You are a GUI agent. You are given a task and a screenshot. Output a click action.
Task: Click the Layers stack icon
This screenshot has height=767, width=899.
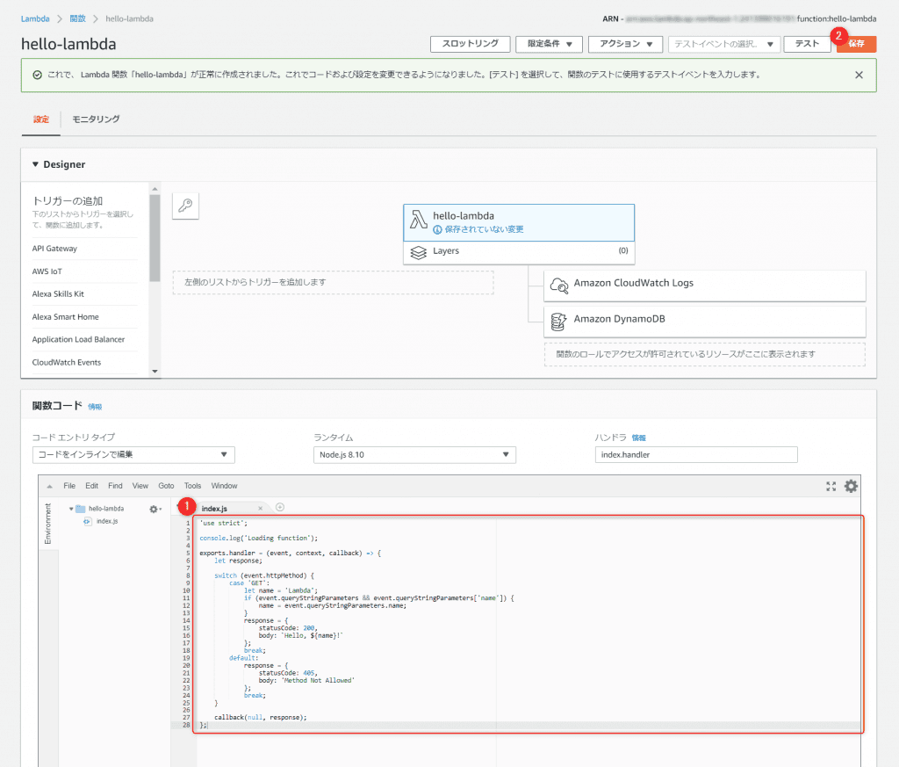pyautogui.click(x=419, y=251)
